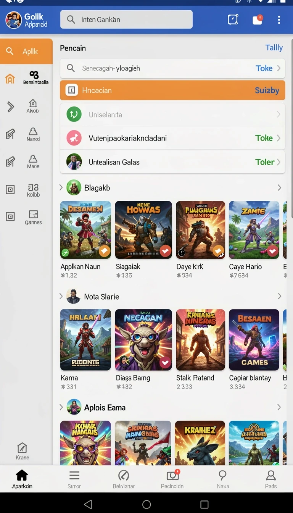Expand the Blagakb section with the left chevron
Screen dimensions: 293x513
tap(61, 187)
